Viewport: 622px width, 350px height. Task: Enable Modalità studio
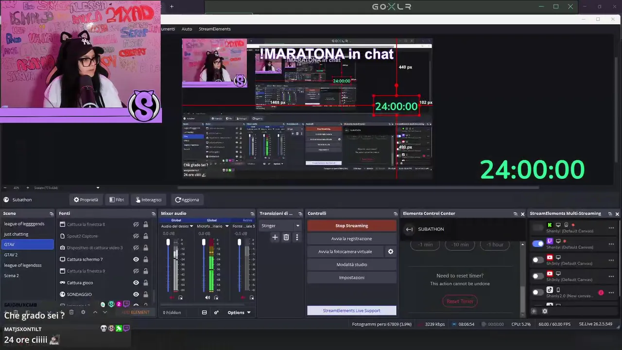pos(352,264)
